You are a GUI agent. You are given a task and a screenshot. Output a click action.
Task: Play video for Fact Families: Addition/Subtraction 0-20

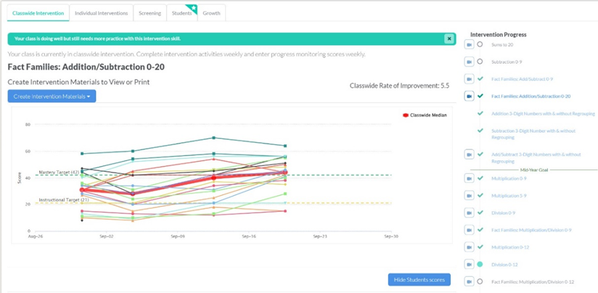469,96
